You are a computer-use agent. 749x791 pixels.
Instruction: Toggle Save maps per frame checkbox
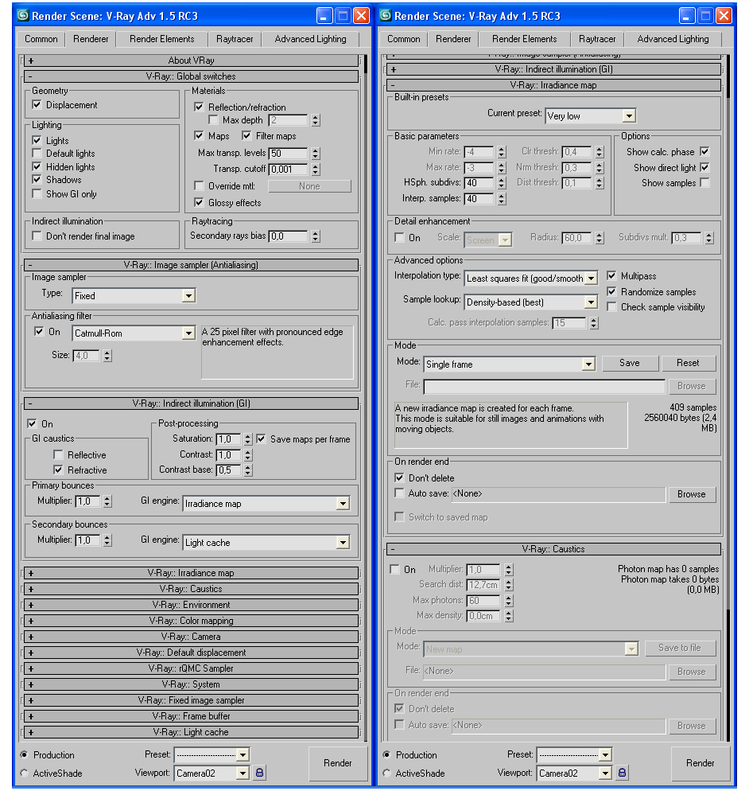coord(261,439)
